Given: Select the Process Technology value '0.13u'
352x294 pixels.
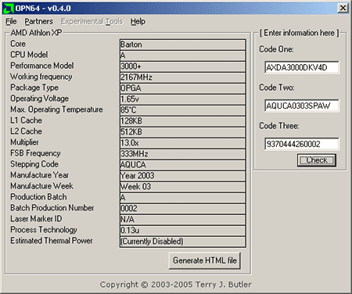Looking at the screenshot, I should pos(183,231).
